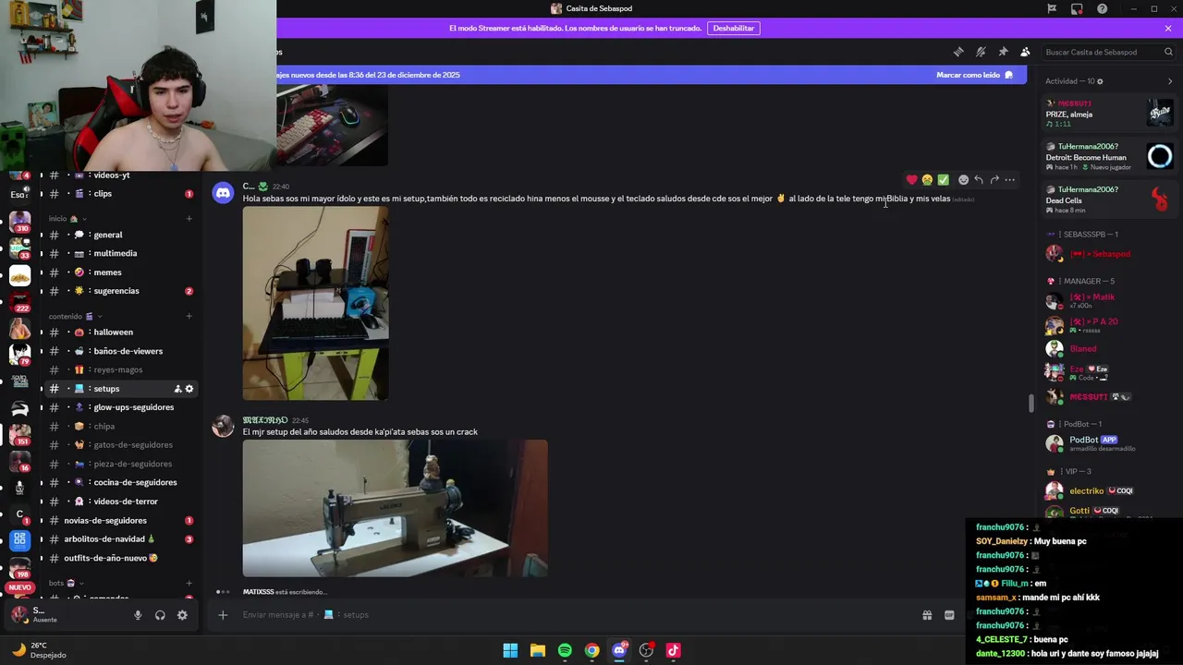Image resolution: width=1183 pixels, height=665 pixels.
Task: Edit setups channel gear icon
Action: click(x=189, y=389)
